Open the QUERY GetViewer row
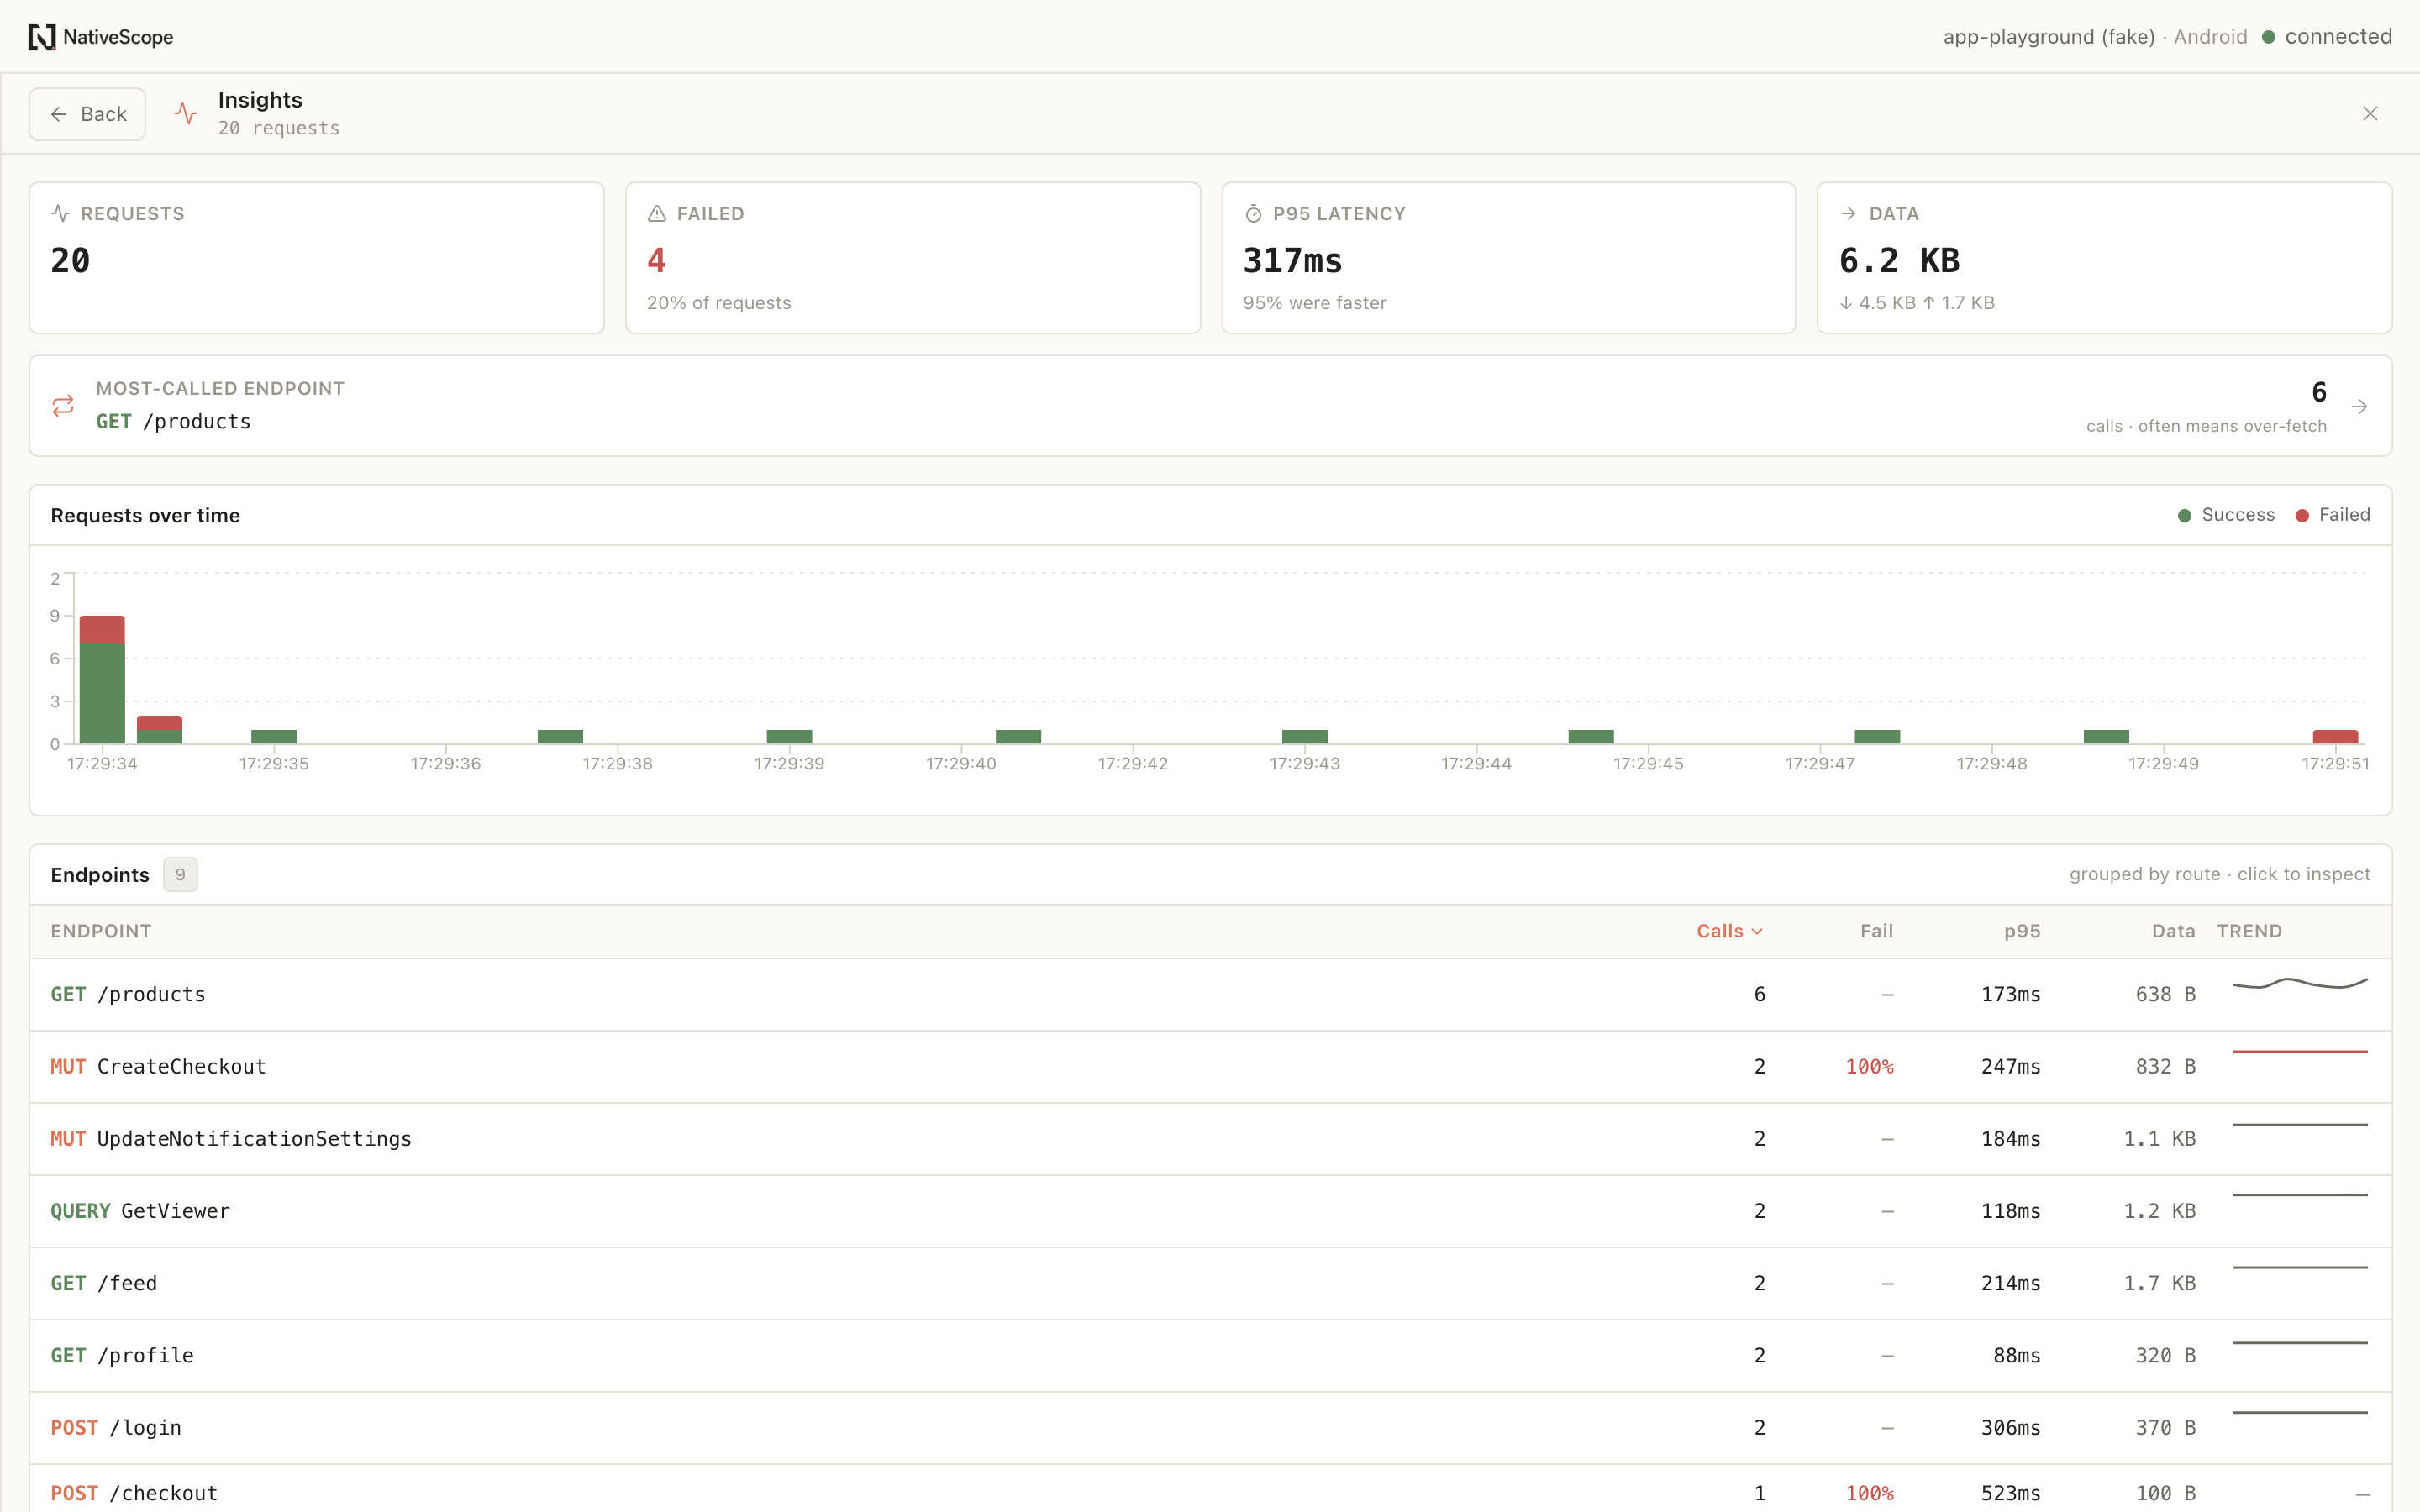2420x1512 pixels. click(1210, 1211)
